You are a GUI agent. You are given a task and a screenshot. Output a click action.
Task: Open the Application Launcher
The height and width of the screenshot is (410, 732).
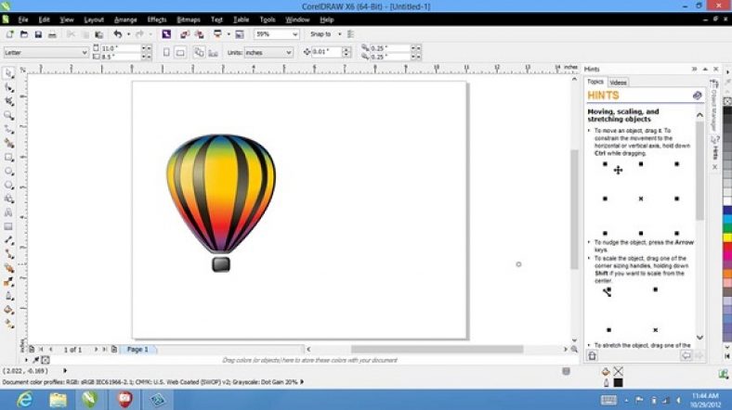tap(217, 34)
